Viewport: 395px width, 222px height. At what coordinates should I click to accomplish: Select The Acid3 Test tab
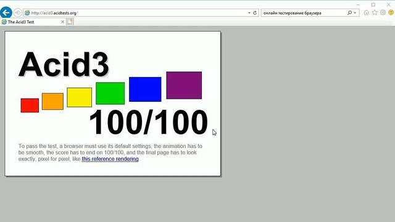pos(33,22)
